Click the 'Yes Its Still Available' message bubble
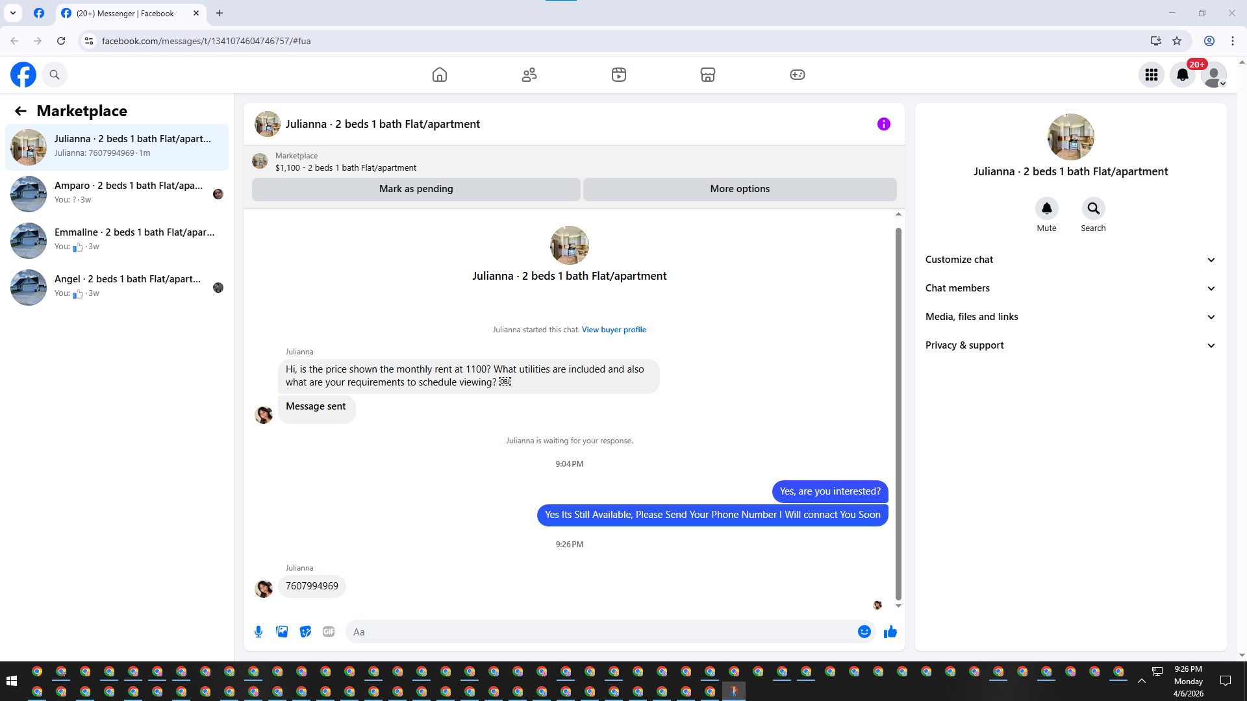1247x701 pixels. point(712,515)
